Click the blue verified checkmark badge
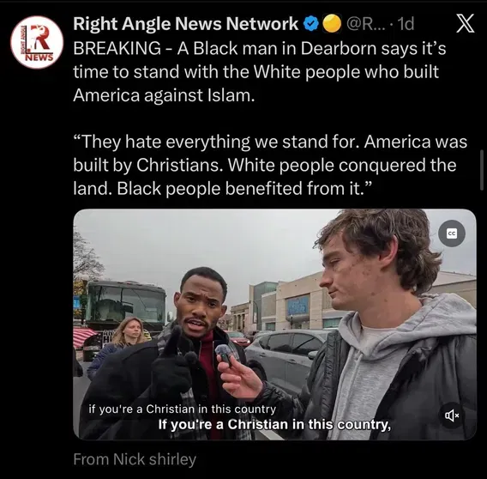487x479 pixels. [311, 24]
